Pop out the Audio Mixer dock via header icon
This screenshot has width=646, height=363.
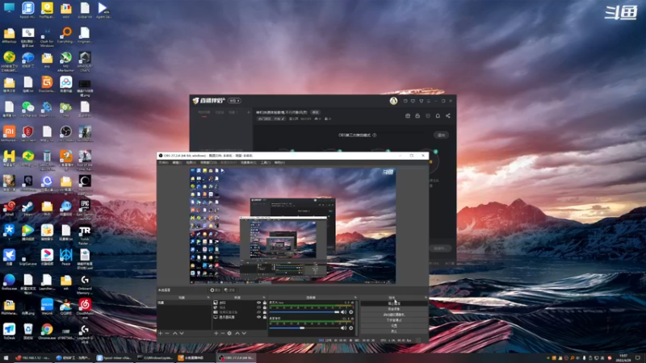(x=355, y=297)
